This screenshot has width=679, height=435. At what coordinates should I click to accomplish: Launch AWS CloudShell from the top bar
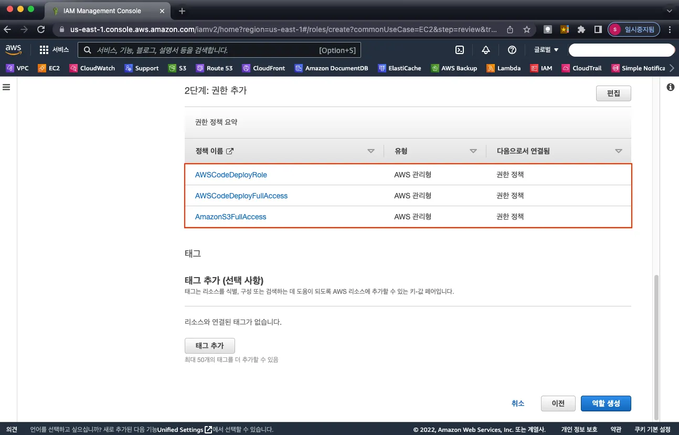click(459, 50)
